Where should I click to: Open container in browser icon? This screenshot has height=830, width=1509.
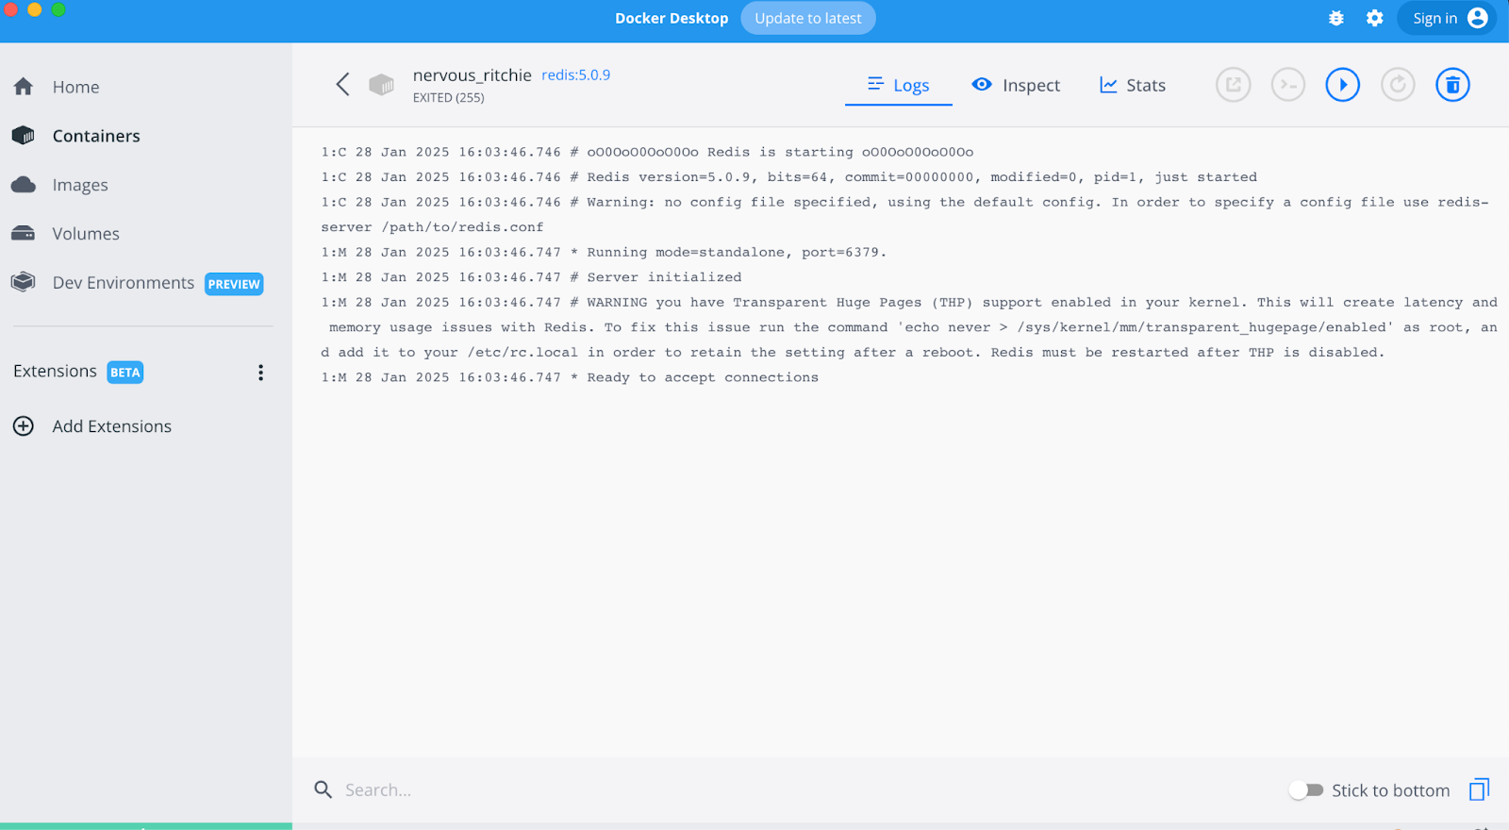click(1233, 85)
